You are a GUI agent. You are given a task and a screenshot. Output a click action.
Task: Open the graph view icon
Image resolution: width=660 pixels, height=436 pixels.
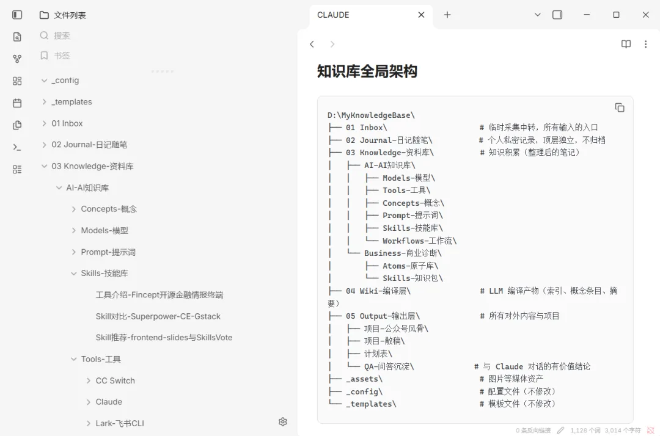[17, 59]
